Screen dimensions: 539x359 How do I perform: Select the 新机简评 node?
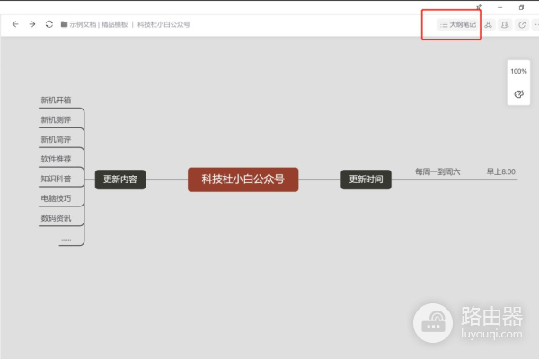[x=56, y=139]
